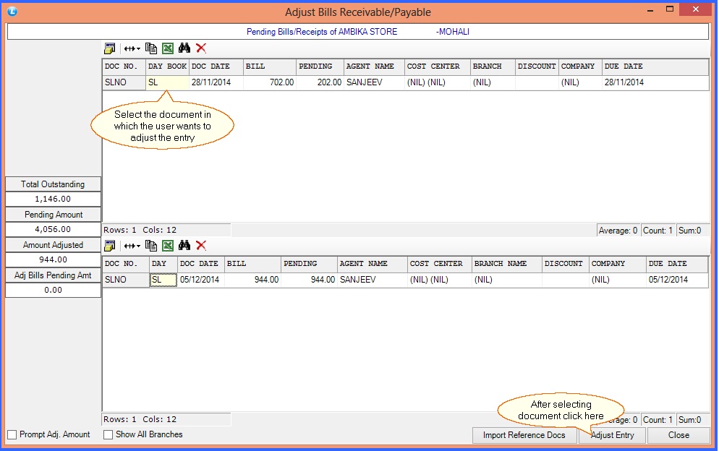719x451 pixels.
Task: Click due date 28/11/2014 cell in upper grid
Action: click(x=655, y=82)
